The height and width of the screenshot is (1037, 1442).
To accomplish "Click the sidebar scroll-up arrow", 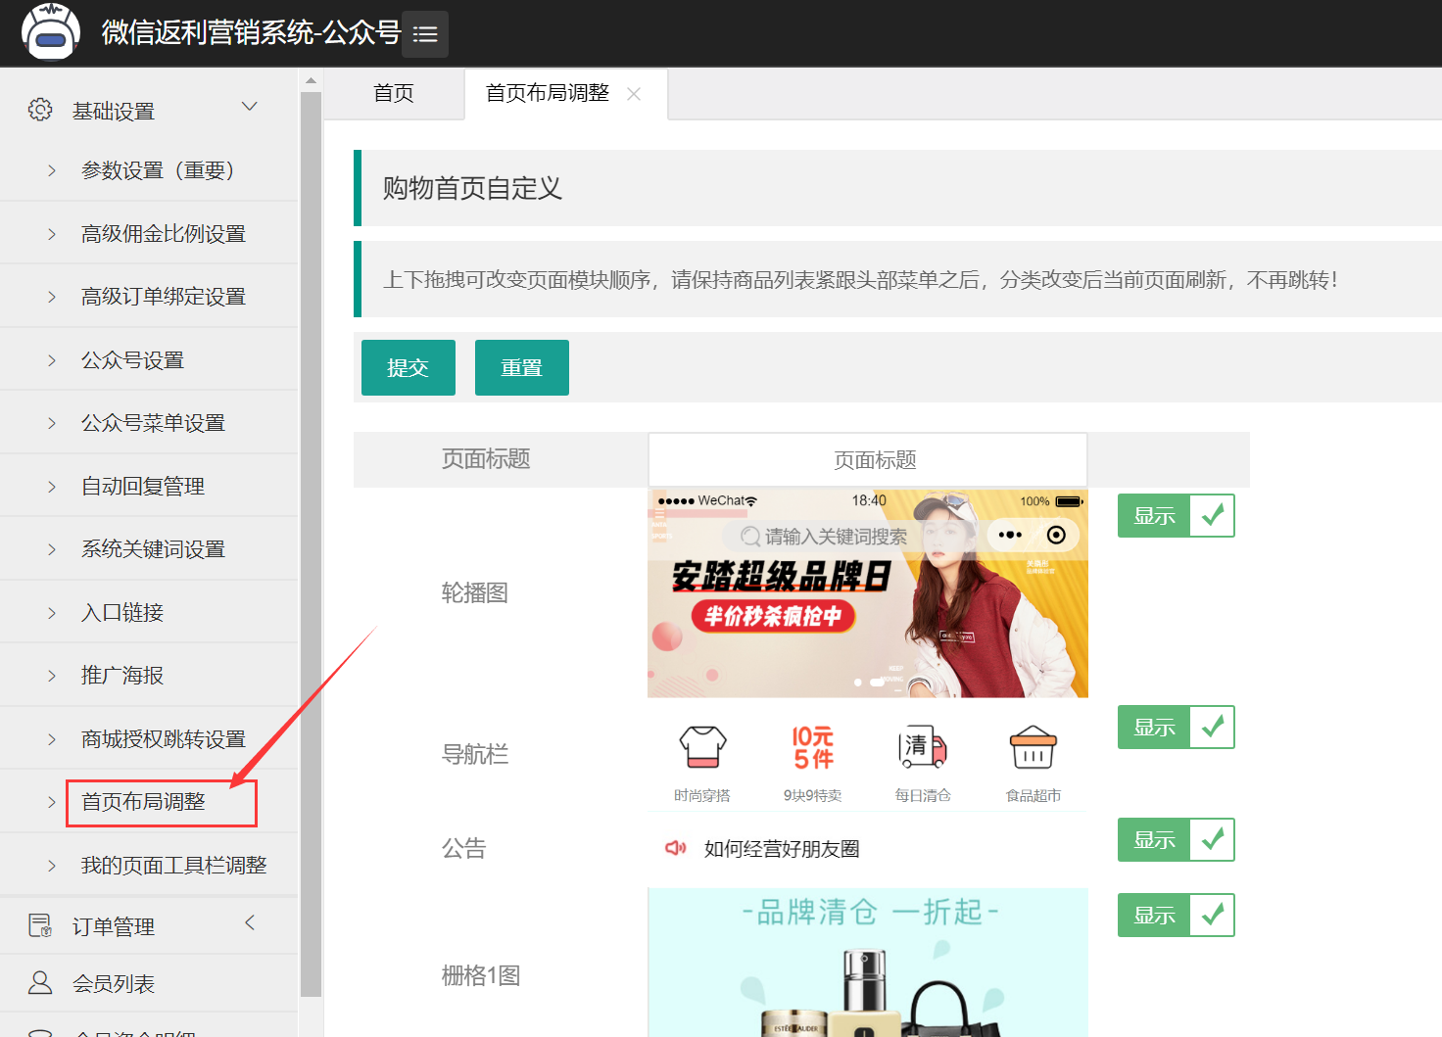I will tap(311, 80).
